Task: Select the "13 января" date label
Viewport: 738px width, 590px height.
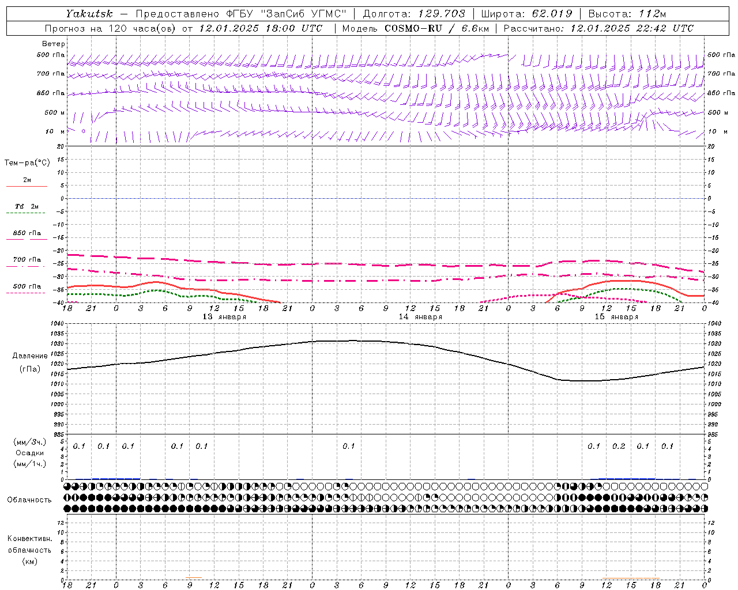Action: pos(224,317)
